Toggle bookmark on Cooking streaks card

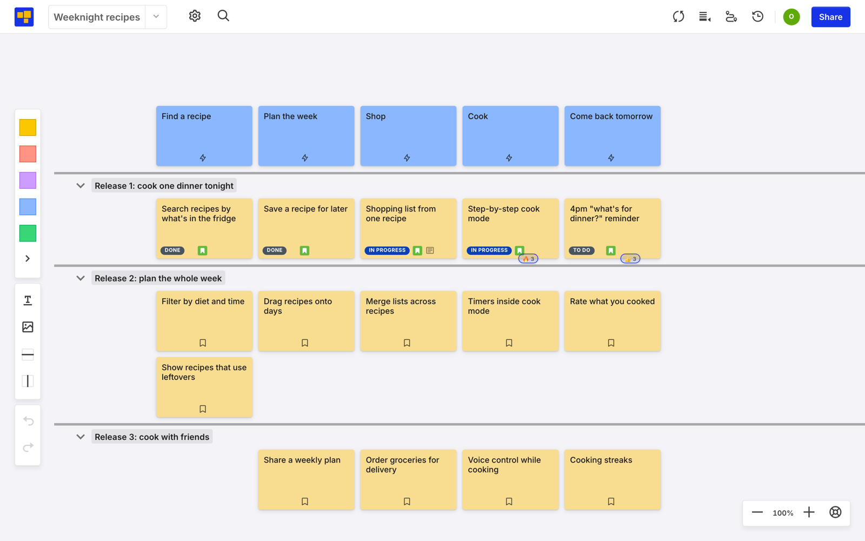tap(611, 502)
